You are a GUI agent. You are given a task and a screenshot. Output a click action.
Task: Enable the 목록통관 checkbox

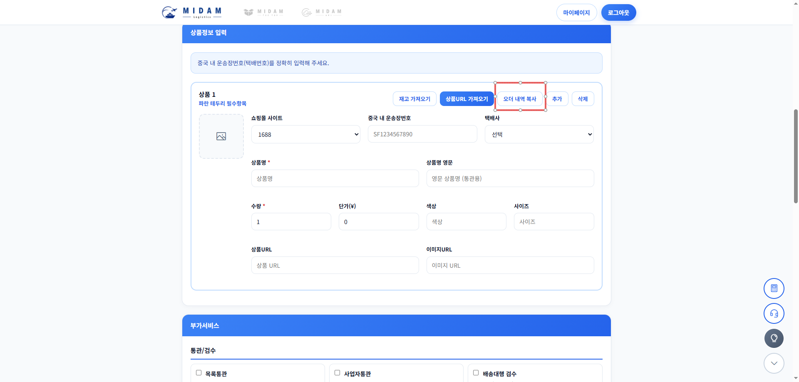pos(199,373)
